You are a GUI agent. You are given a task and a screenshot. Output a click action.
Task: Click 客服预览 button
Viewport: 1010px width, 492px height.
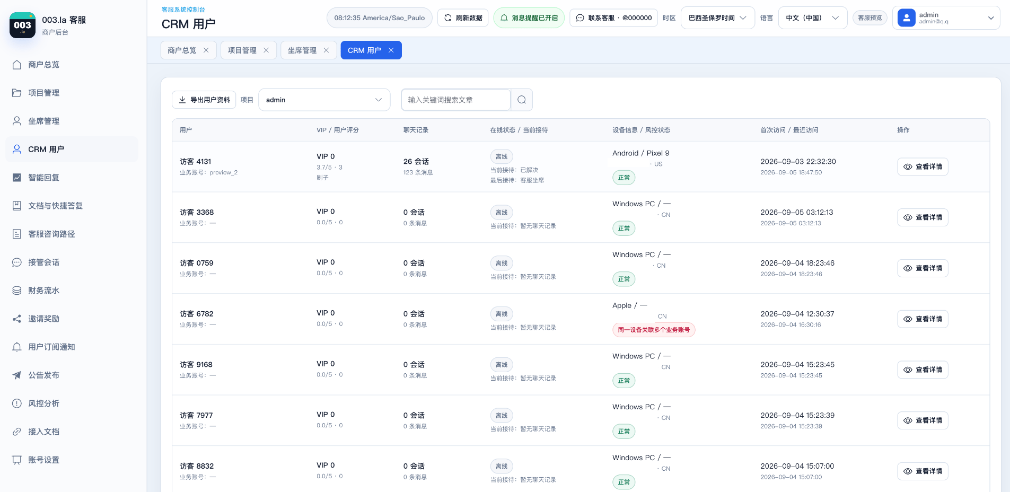870,17
